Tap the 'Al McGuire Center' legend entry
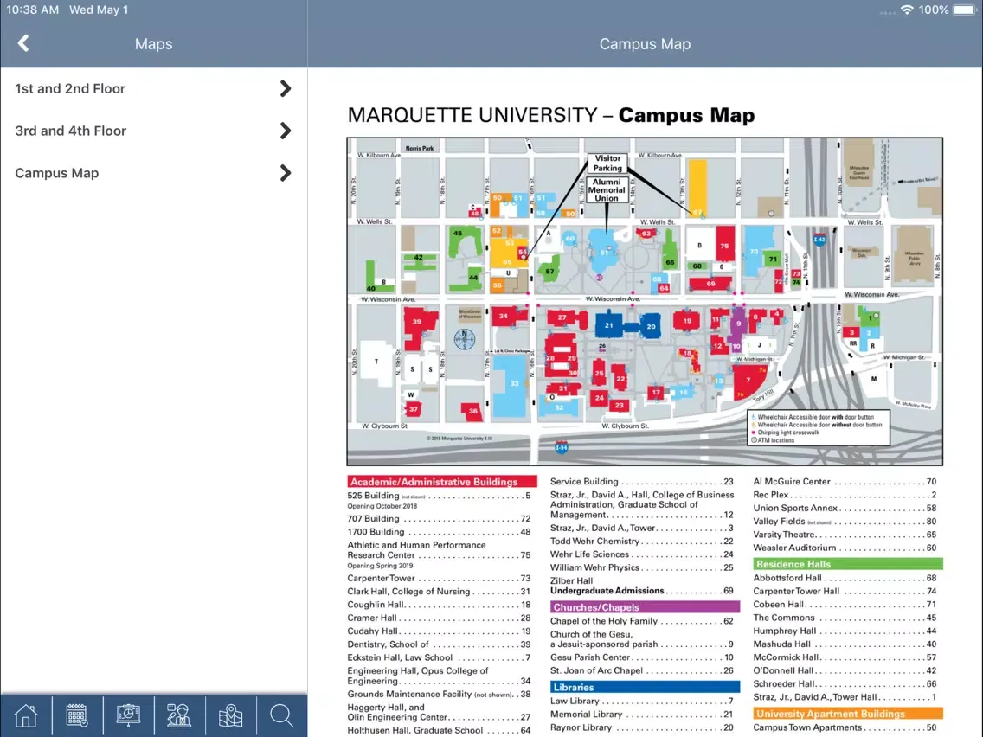 coord(845,481)
